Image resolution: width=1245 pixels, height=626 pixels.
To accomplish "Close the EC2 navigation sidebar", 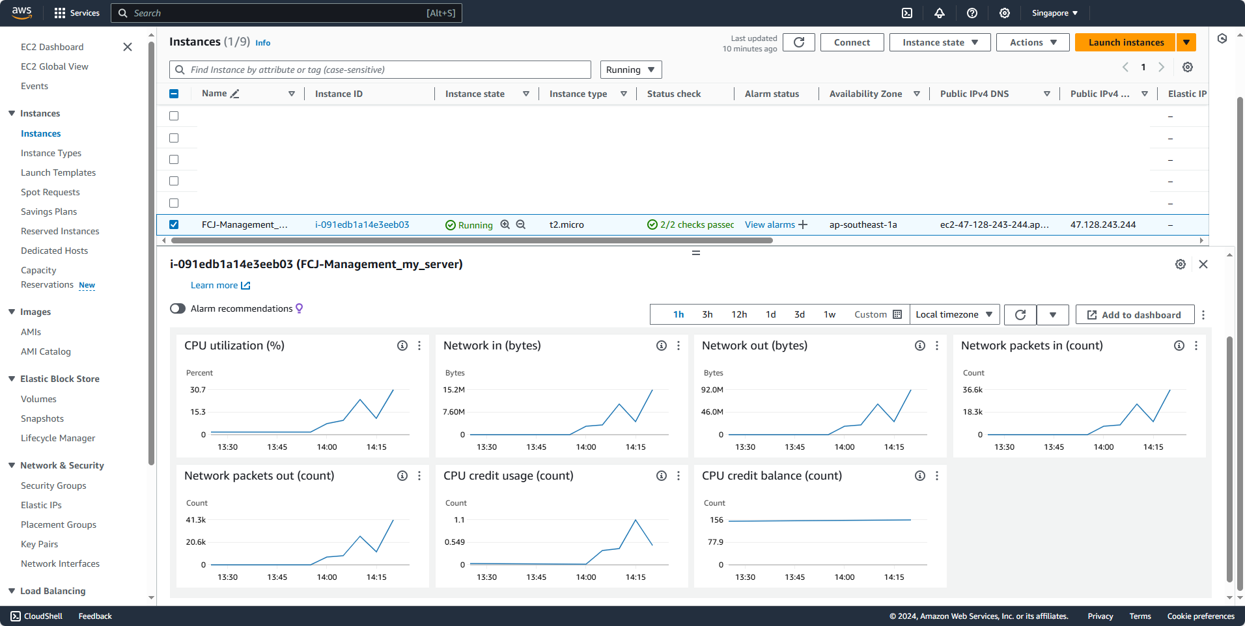I will (x=128, y=47).
